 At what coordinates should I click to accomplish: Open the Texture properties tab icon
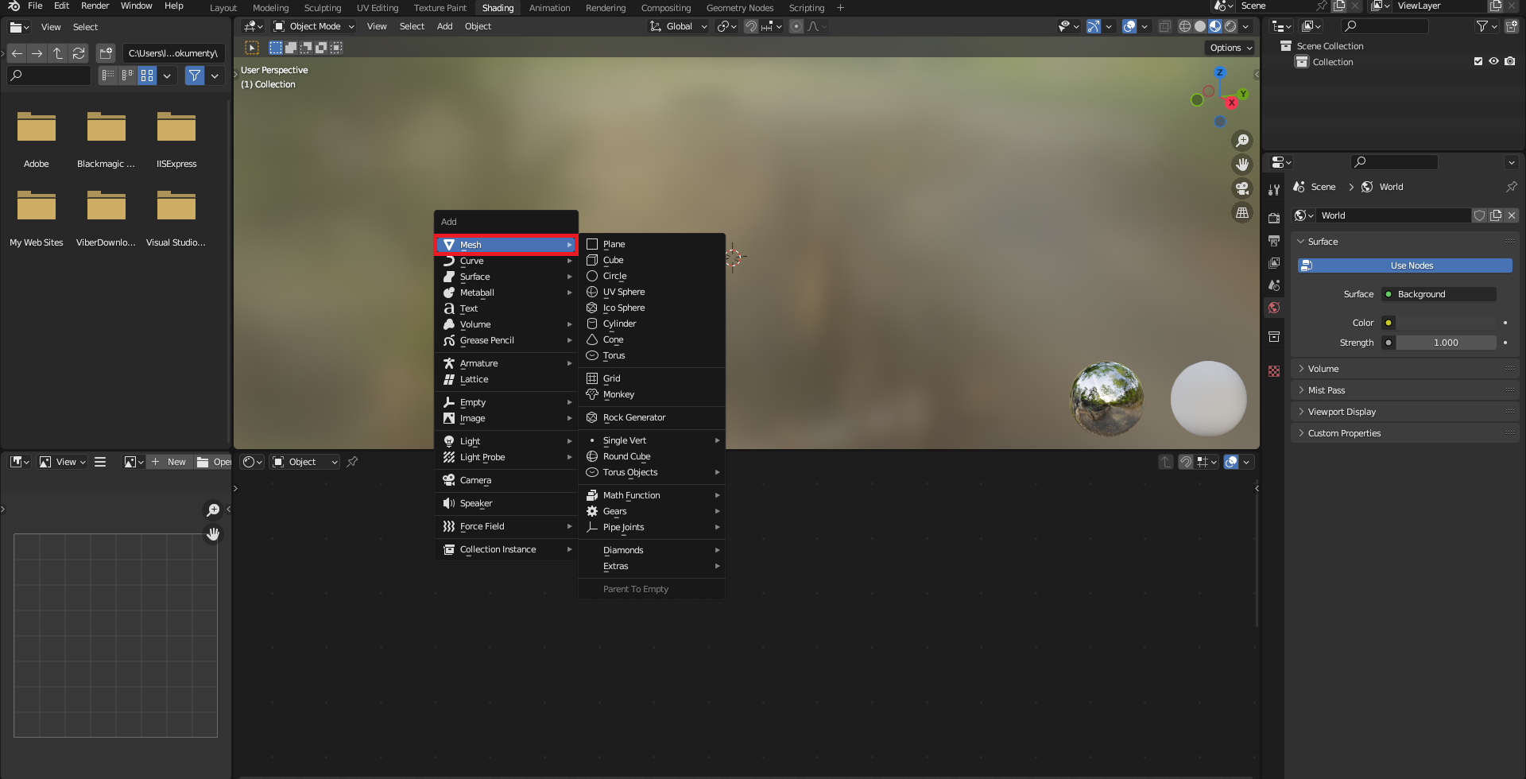pos(1274,371)
